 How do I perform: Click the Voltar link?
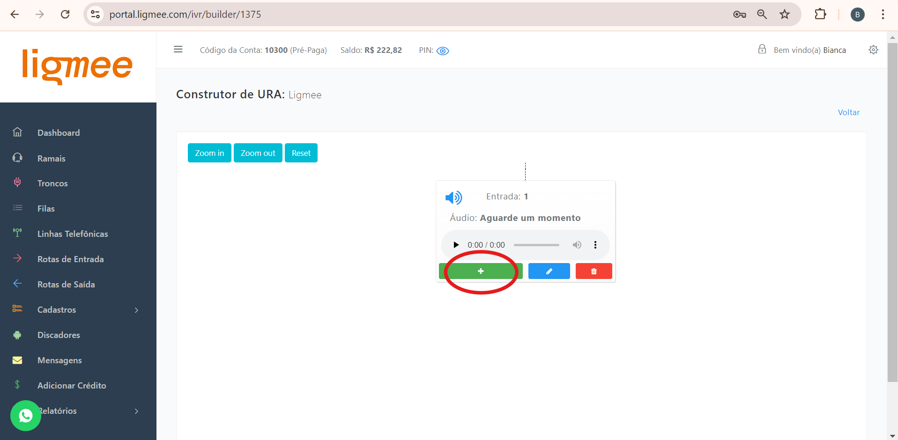pos(848,112)
